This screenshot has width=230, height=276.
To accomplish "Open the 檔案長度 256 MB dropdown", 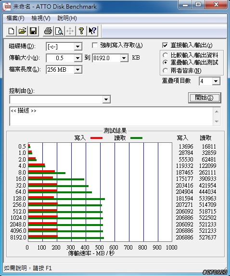I will click(x=77, y=70).
